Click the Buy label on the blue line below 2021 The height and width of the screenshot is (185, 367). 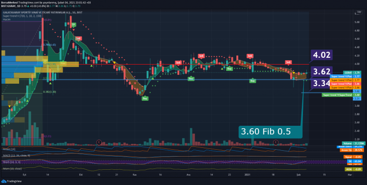coord(252,81)
